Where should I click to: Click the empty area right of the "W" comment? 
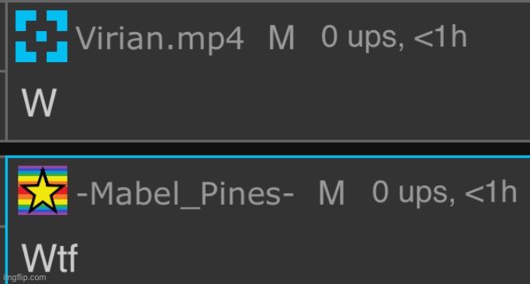(291, 102)
